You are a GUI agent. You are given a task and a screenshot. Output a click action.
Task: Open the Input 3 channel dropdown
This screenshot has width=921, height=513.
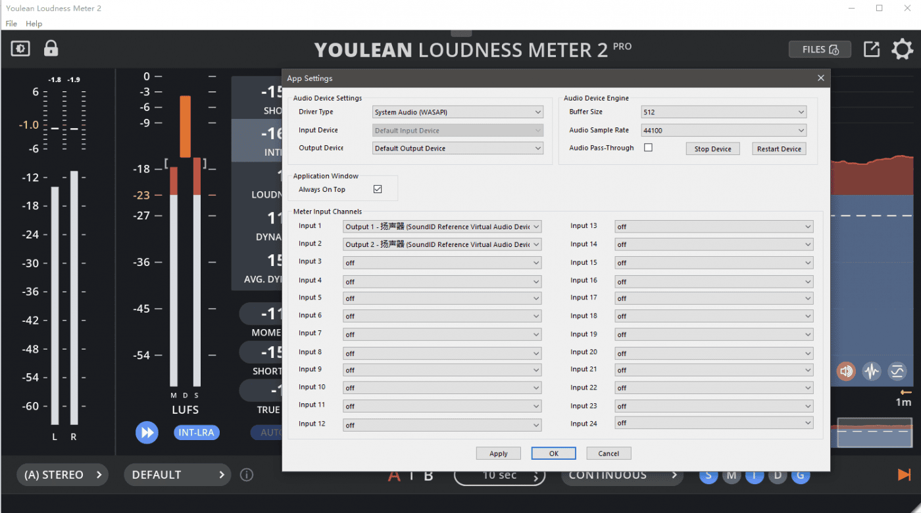[442, 263]
